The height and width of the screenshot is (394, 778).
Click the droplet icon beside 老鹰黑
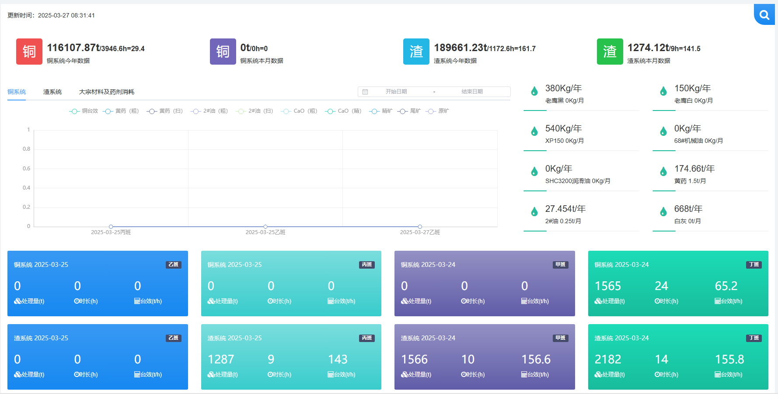534,91
